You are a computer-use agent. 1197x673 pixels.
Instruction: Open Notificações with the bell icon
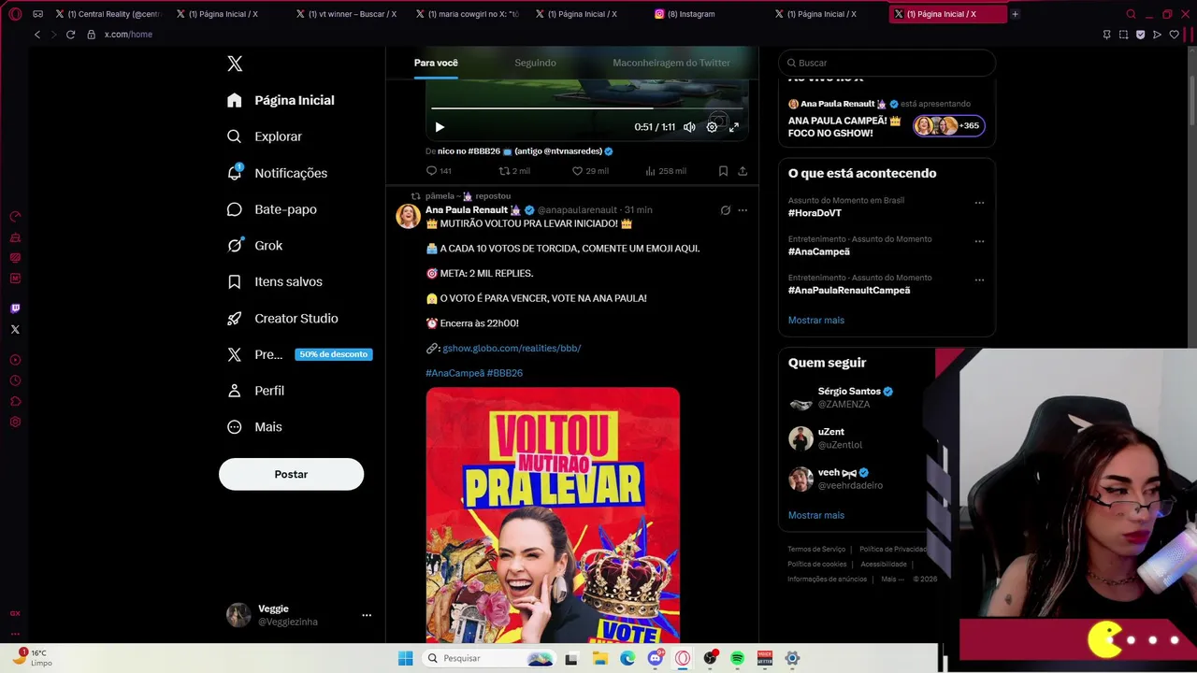(x=278, y=173)
